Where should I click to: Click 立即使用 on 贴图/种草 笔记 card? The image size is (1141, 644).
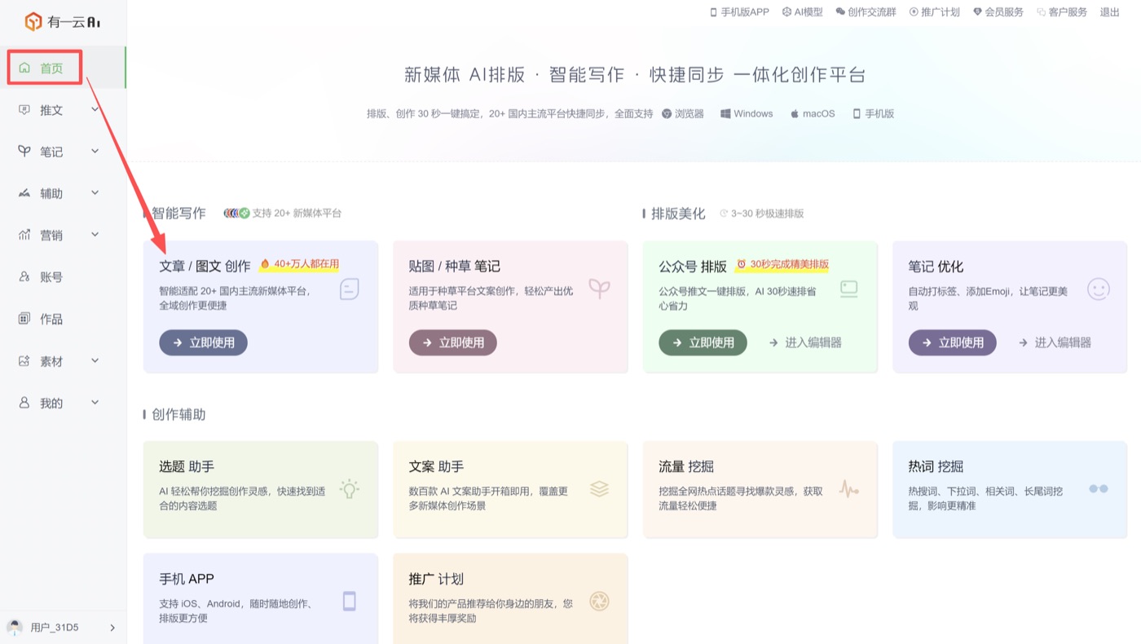(x=452, y=342)
